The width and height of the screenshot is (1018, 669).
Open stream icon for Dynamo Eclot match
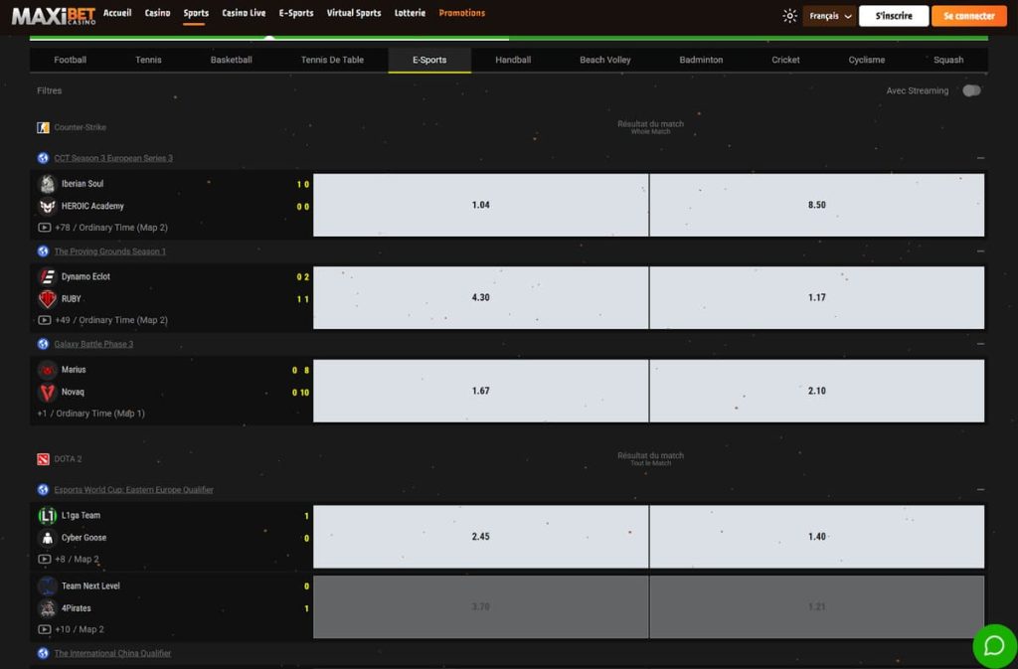[44, 320]
